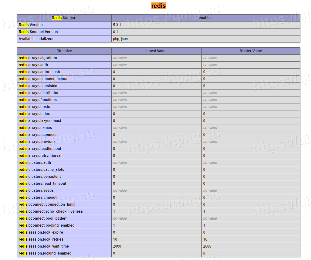Viewport: 311px width, 260px height.
Task: Click local value 2000 for lock_wait_time
Action: click(117, 246)
